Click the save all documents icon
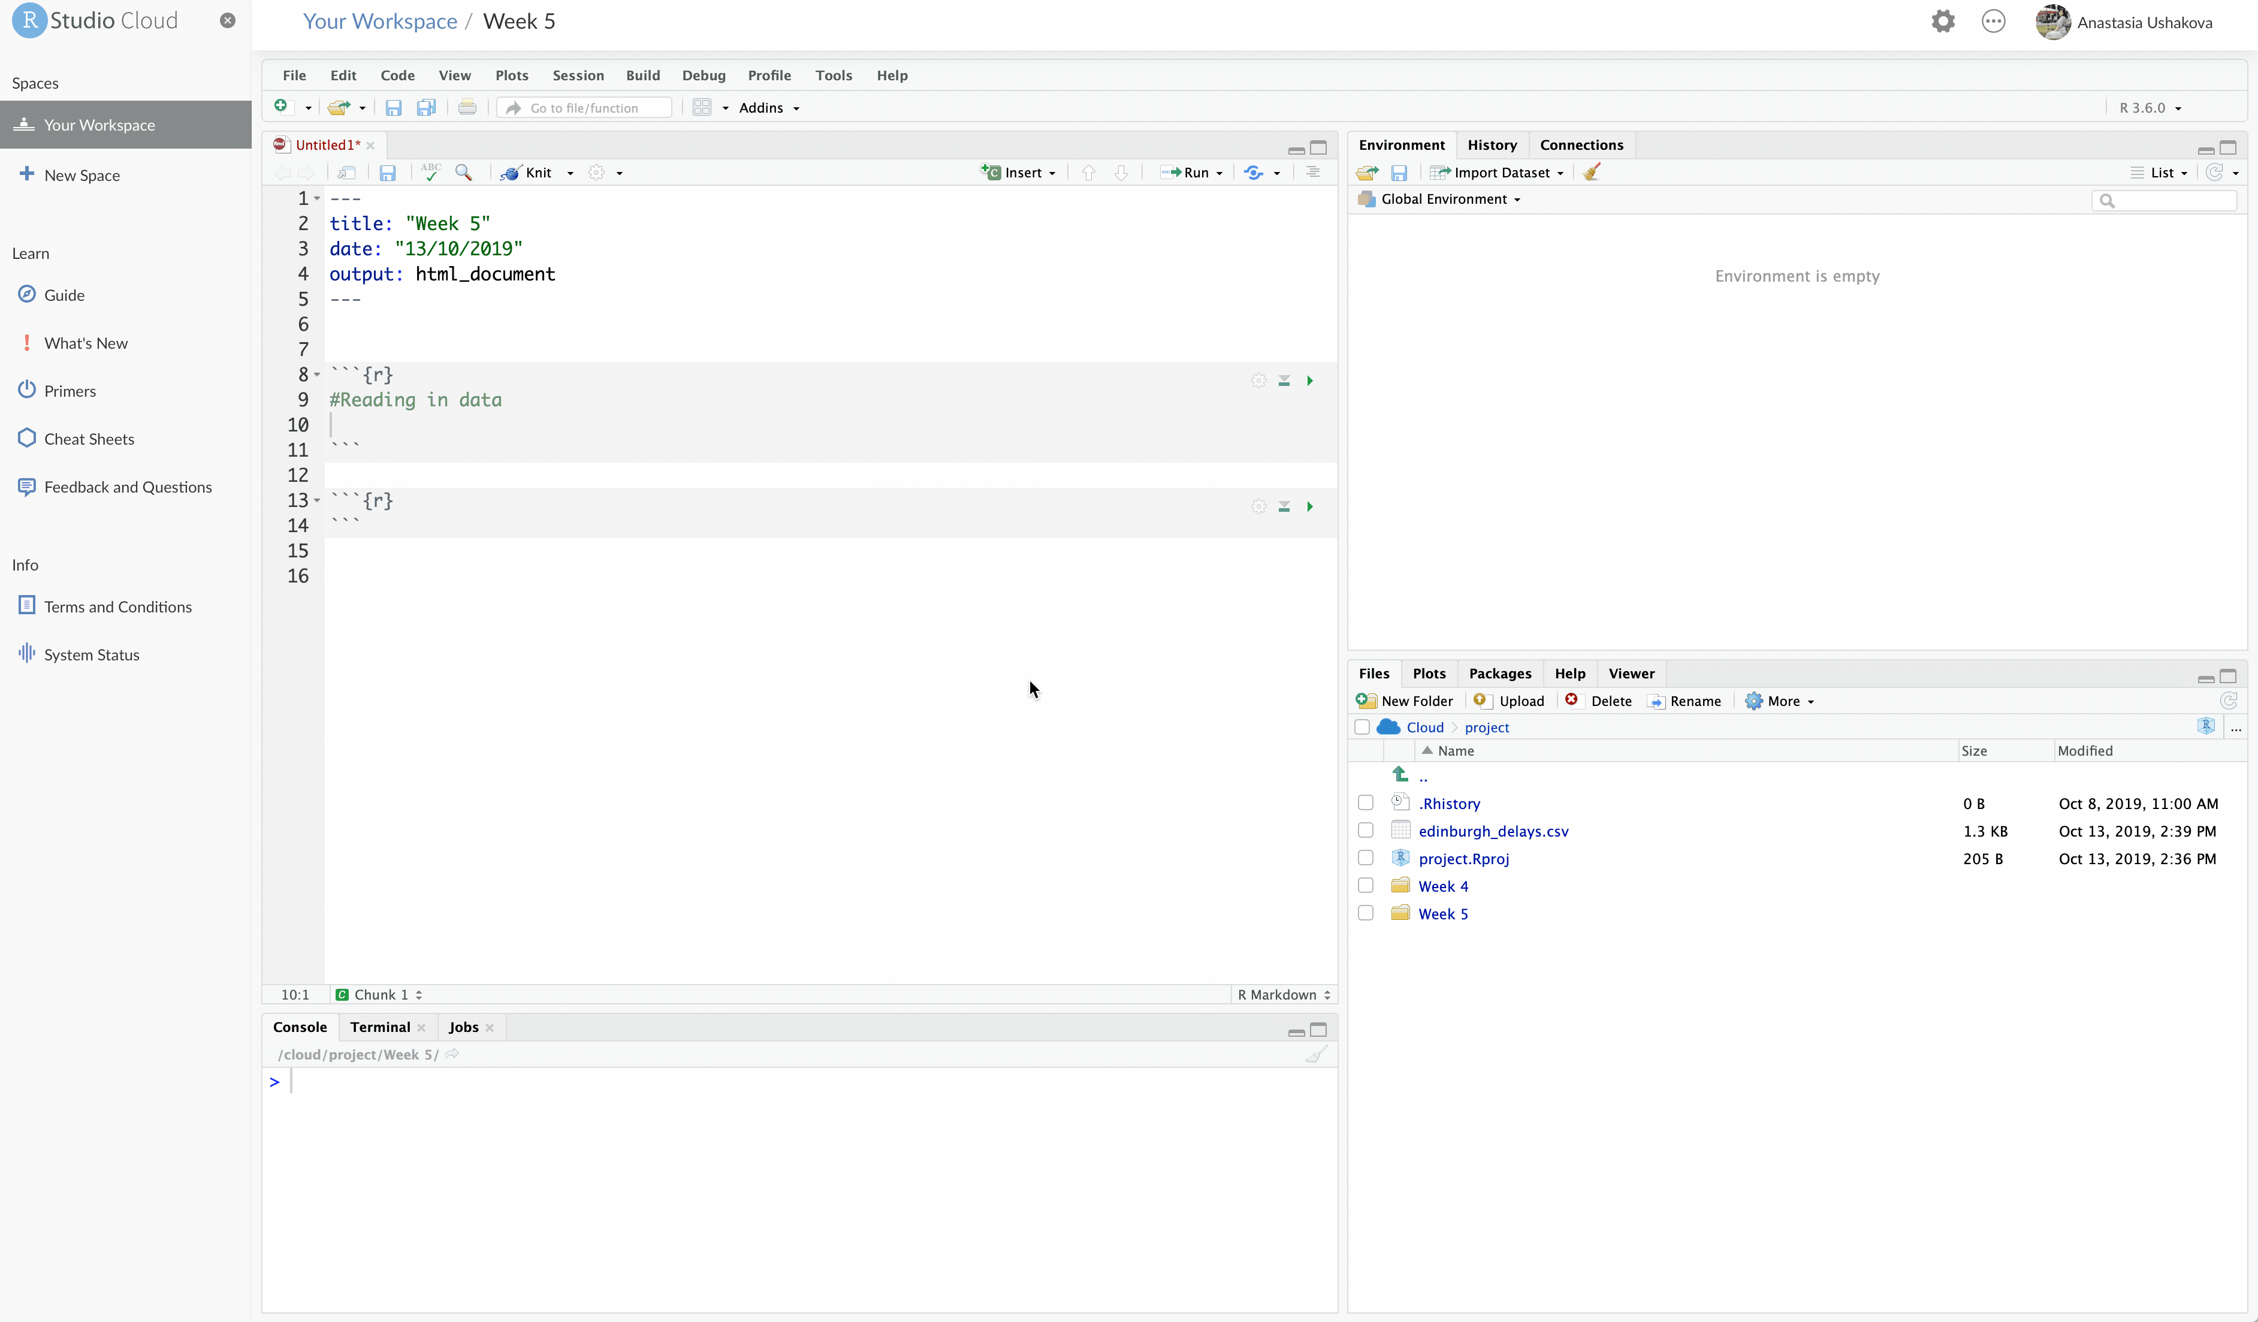Viewport: 2258px width, 1322px height. 425,107
